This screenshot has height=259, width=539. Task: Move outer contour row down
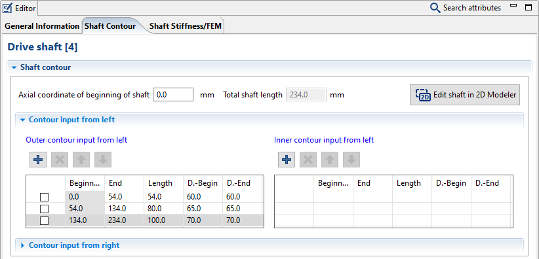pos(103,160)
